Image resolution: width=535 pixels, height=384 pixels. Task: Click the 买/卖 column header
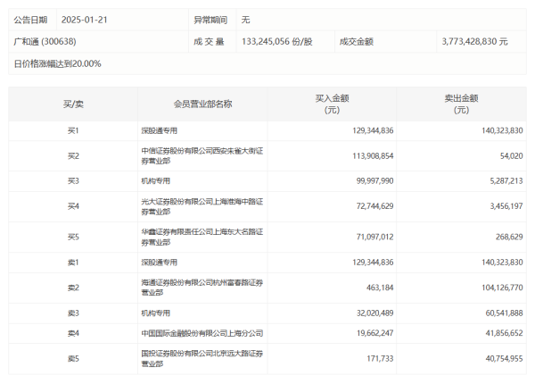pos(73,104)
